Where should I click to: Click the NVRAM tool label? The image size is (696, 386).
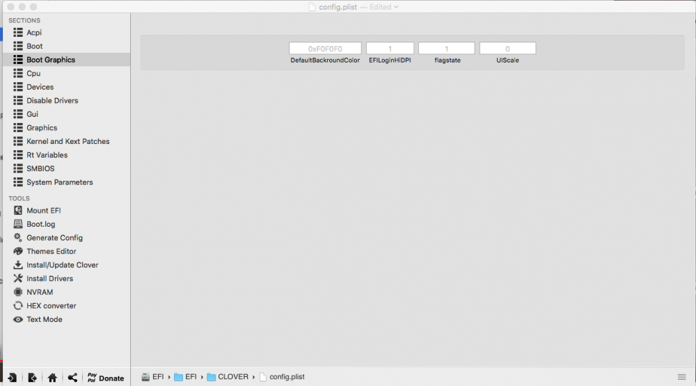(x=40, y=292)
